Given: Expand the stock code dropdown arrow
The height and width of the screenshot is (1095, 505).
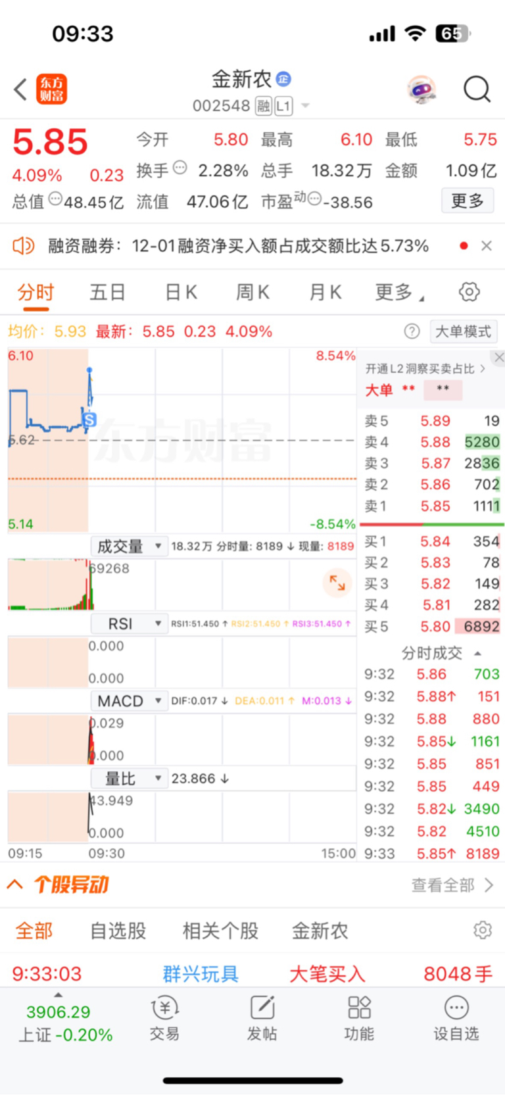Looking at the screenshot, I should 305,106.
